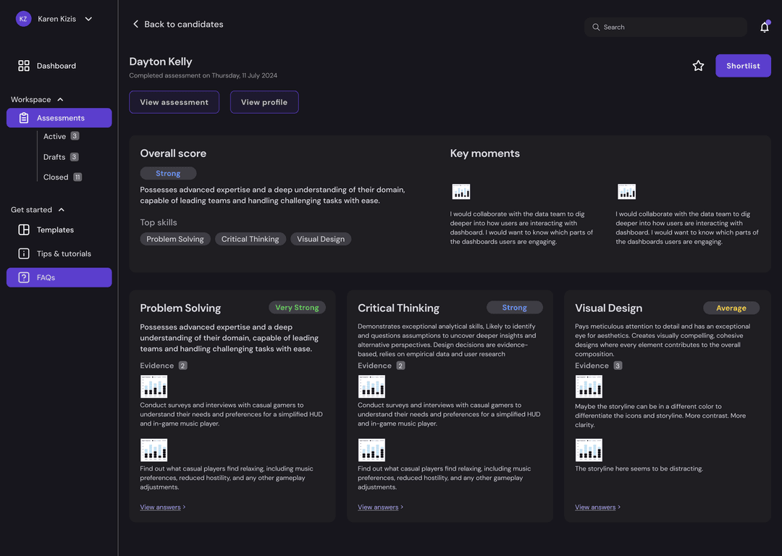Screen dimensions: 782x556
Task: Click the Templates layout icon
Action: pos(24,230)
